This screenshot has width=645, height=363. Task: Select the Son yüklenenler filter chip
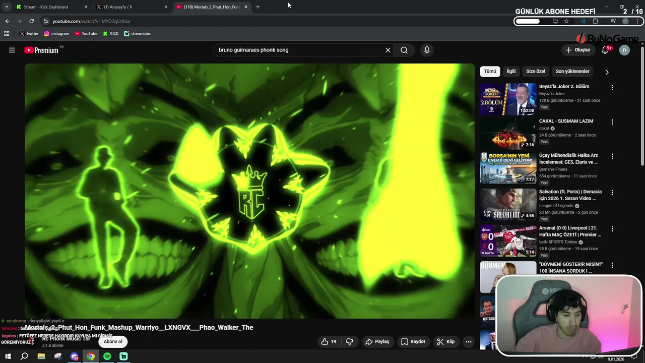[572, 72]
